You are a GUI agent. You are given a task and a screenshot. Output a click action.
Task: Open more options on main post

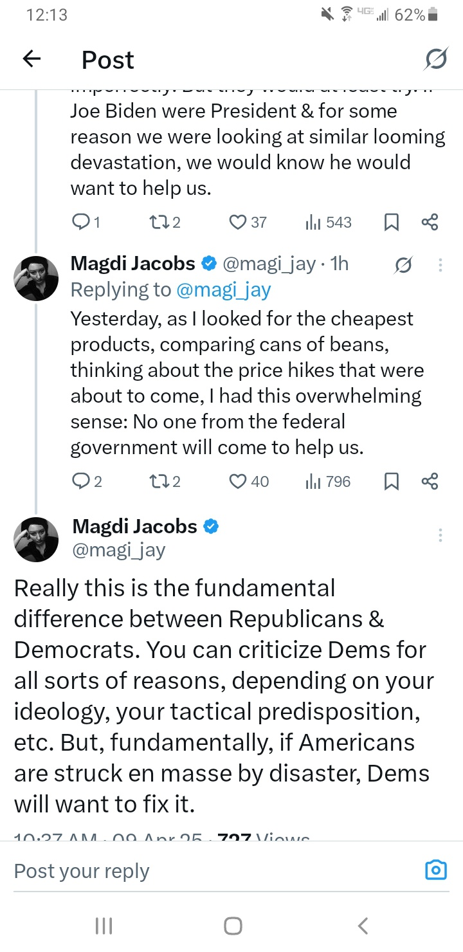pyautogui.click(x=440, y=535)
